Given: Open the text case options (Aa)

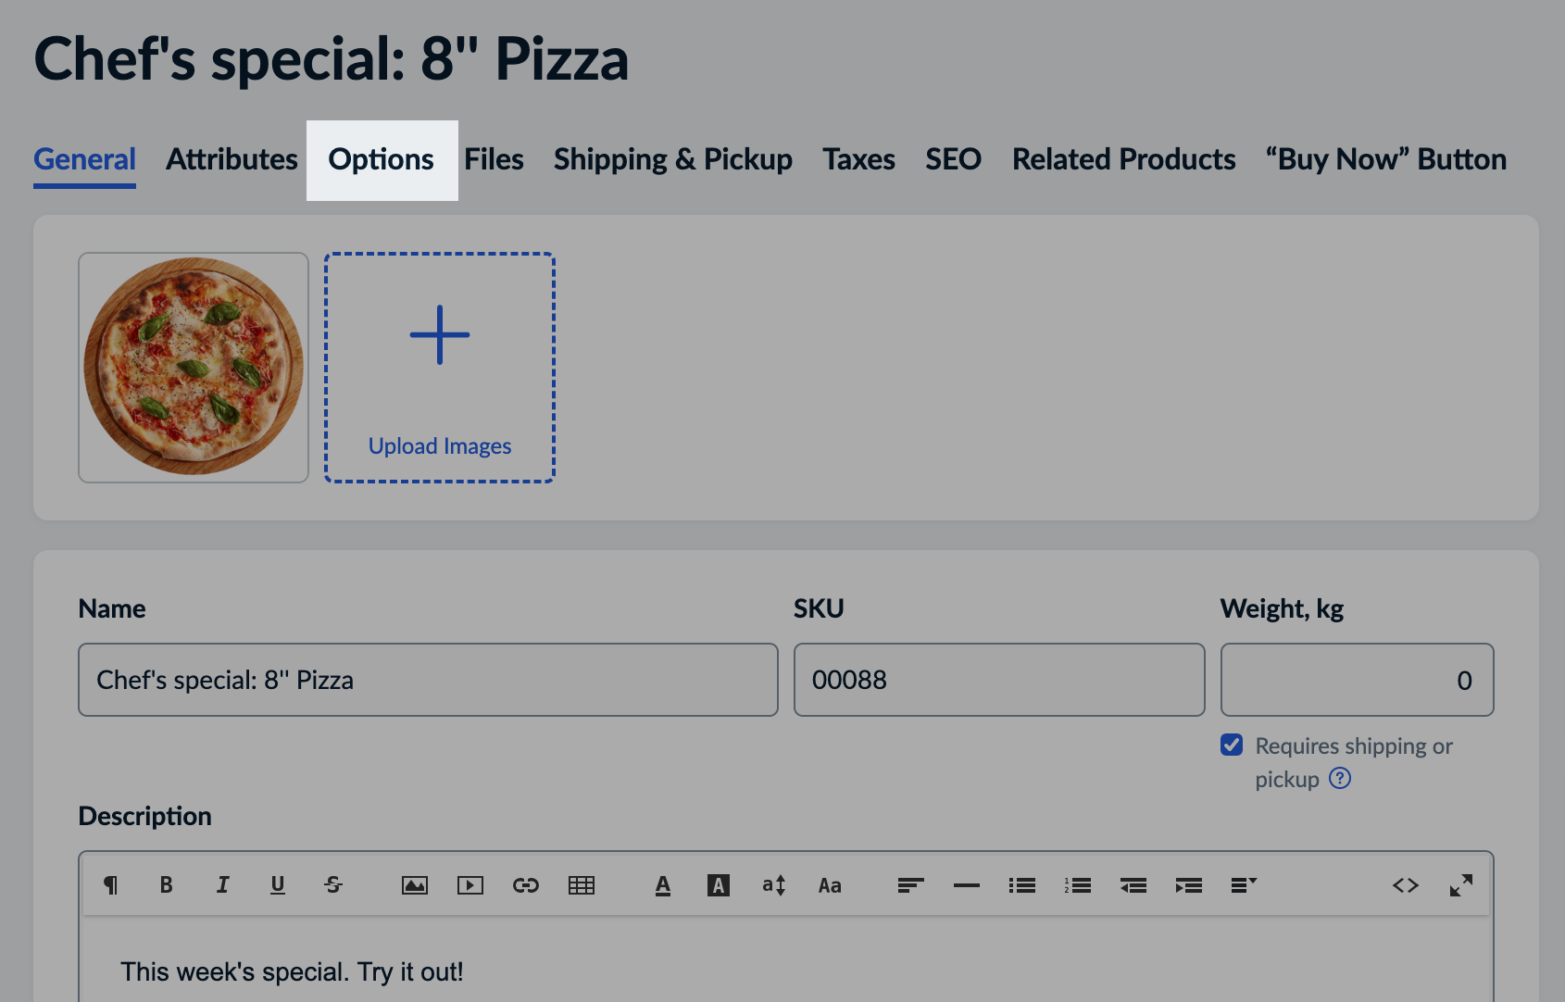Looking at the screenshot, I should tap(830, 884).
